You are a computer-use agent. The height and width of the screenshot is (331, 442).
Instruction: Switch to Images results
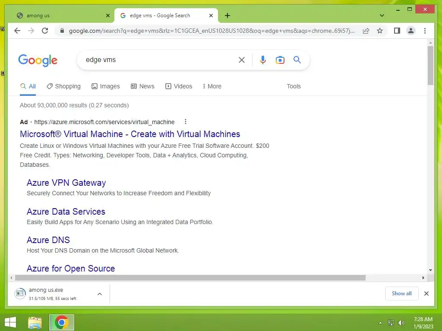(106, 86)
